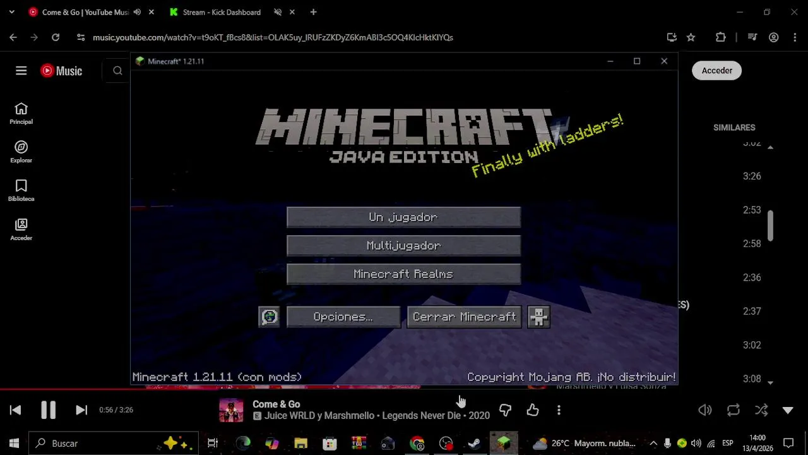
Task: Click the Buscar taskbar search box
Action: pos(114,444)
